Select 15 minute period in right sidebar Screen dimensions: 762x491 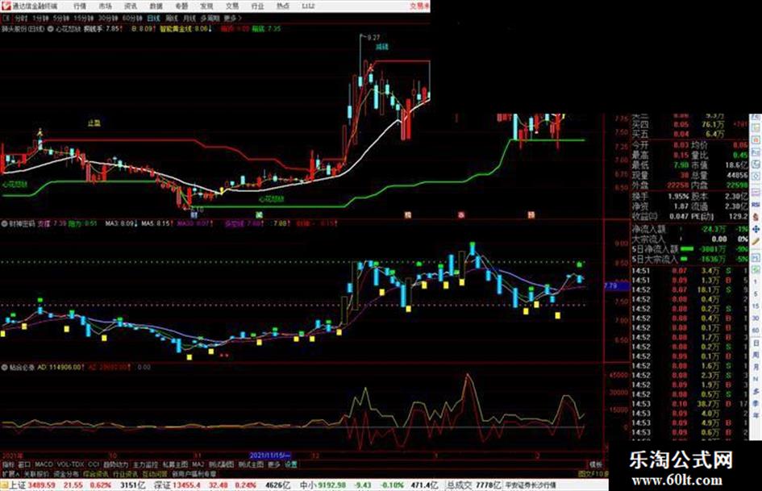click(756, 306)
